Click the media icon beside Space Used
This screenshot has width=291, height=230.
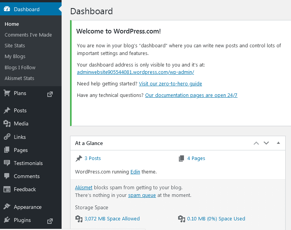182,219
